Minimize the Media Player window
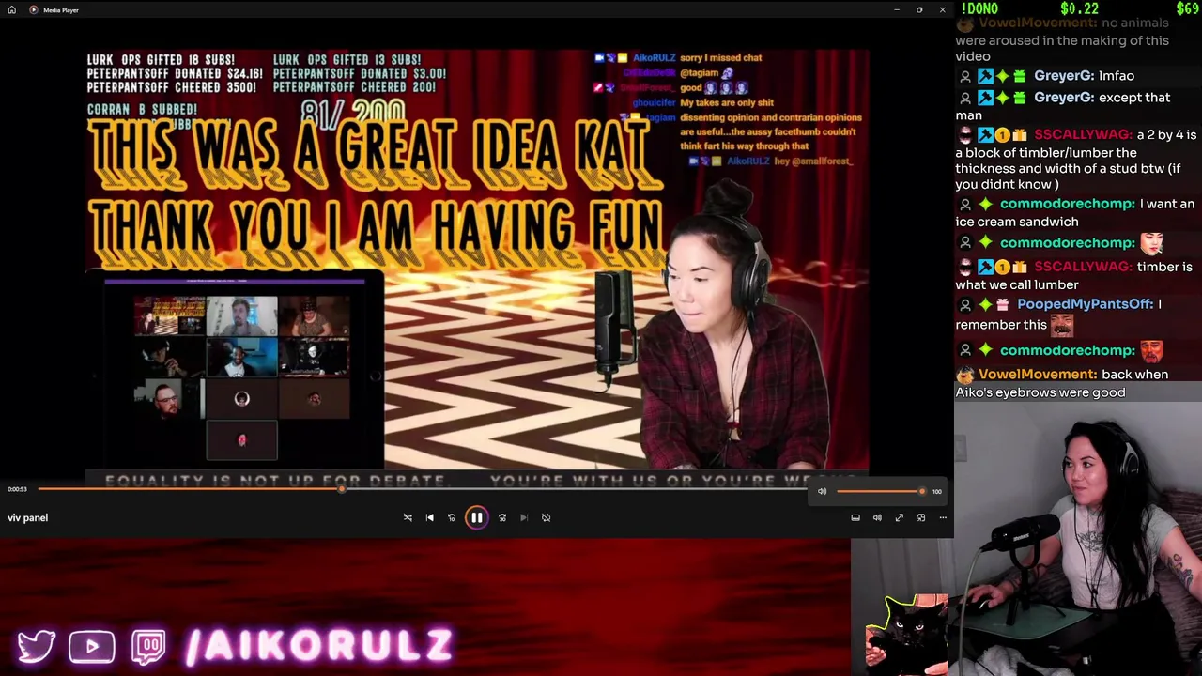The height and width of the screenshot is (676, 1202). pyautogui.click(x=897, y=9)
